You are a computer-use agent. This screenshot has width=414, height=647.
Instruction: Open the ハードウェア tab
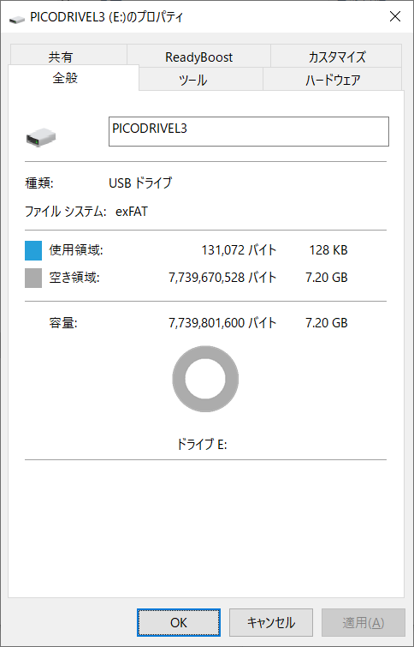tap(333, 79)
